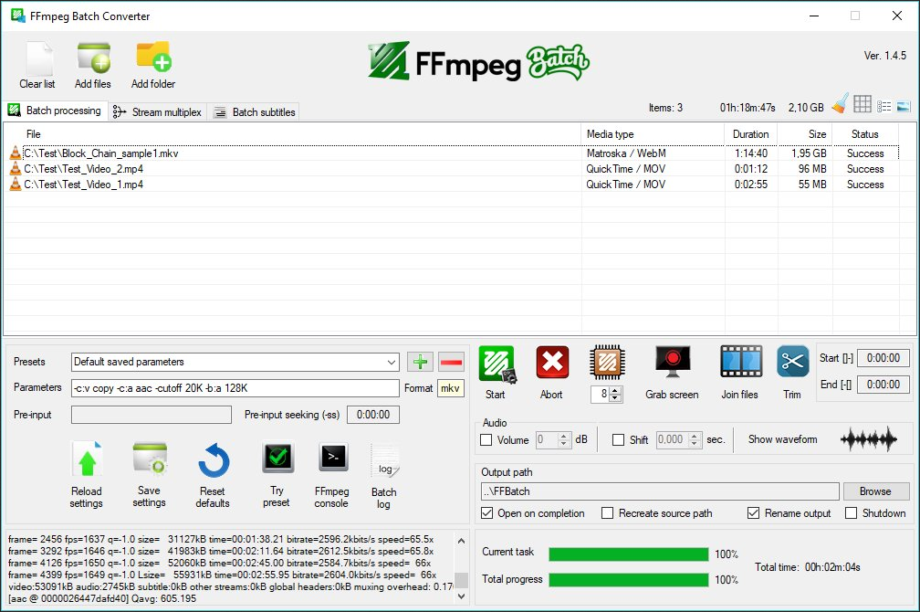Screen dimensions: 920x612
Task: Click the Output path field
Action: coord(660,491)
